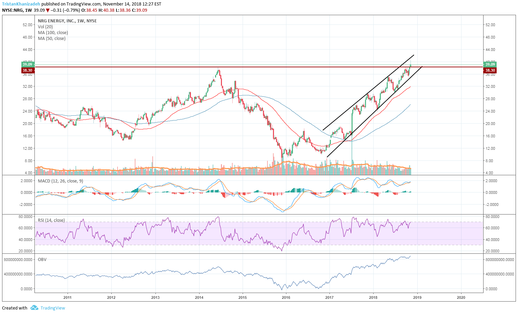The height and width of the screenshot is (314, 518).
Task: Click the L:38.36 low value in header
Action: pos(123,10)
